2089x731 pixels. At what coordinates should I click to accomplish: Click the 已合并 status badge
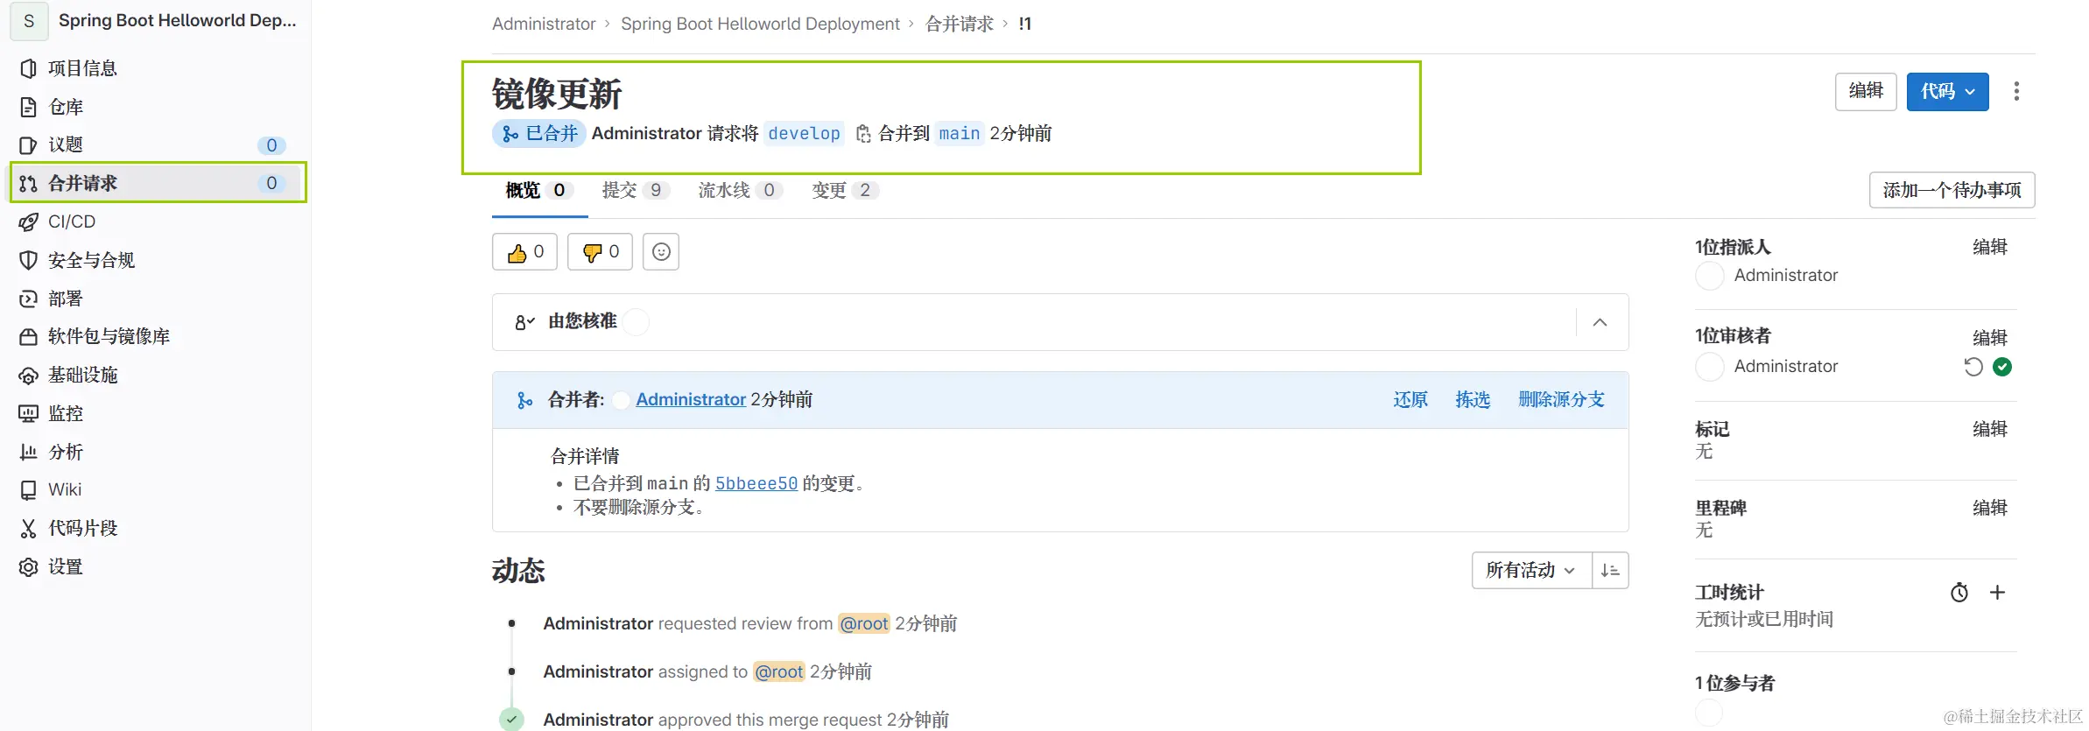(x=539, y=133)
